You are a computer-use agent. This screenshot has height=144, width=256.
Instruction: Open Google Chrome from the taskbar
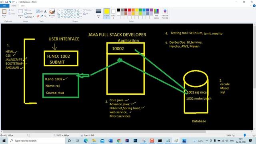click(119, 140)
